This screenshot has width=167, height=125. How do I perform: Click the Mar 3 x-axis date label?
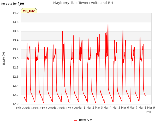click(x=99, y=108)
